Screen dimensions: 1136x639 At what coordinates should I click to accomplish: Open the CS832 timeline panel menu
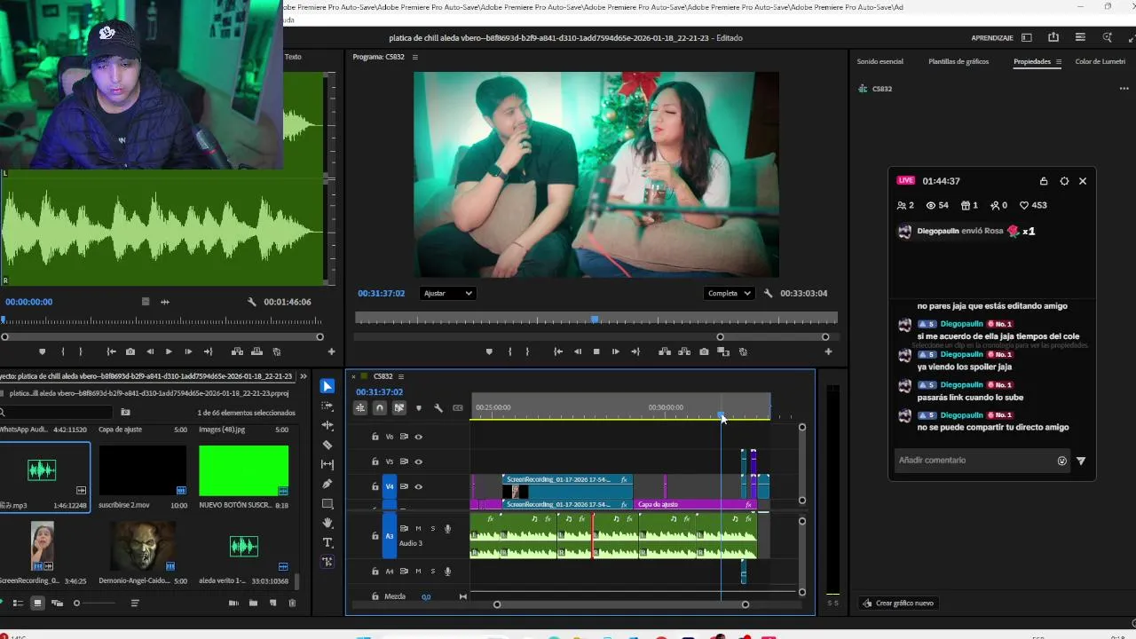coord(401,376)
